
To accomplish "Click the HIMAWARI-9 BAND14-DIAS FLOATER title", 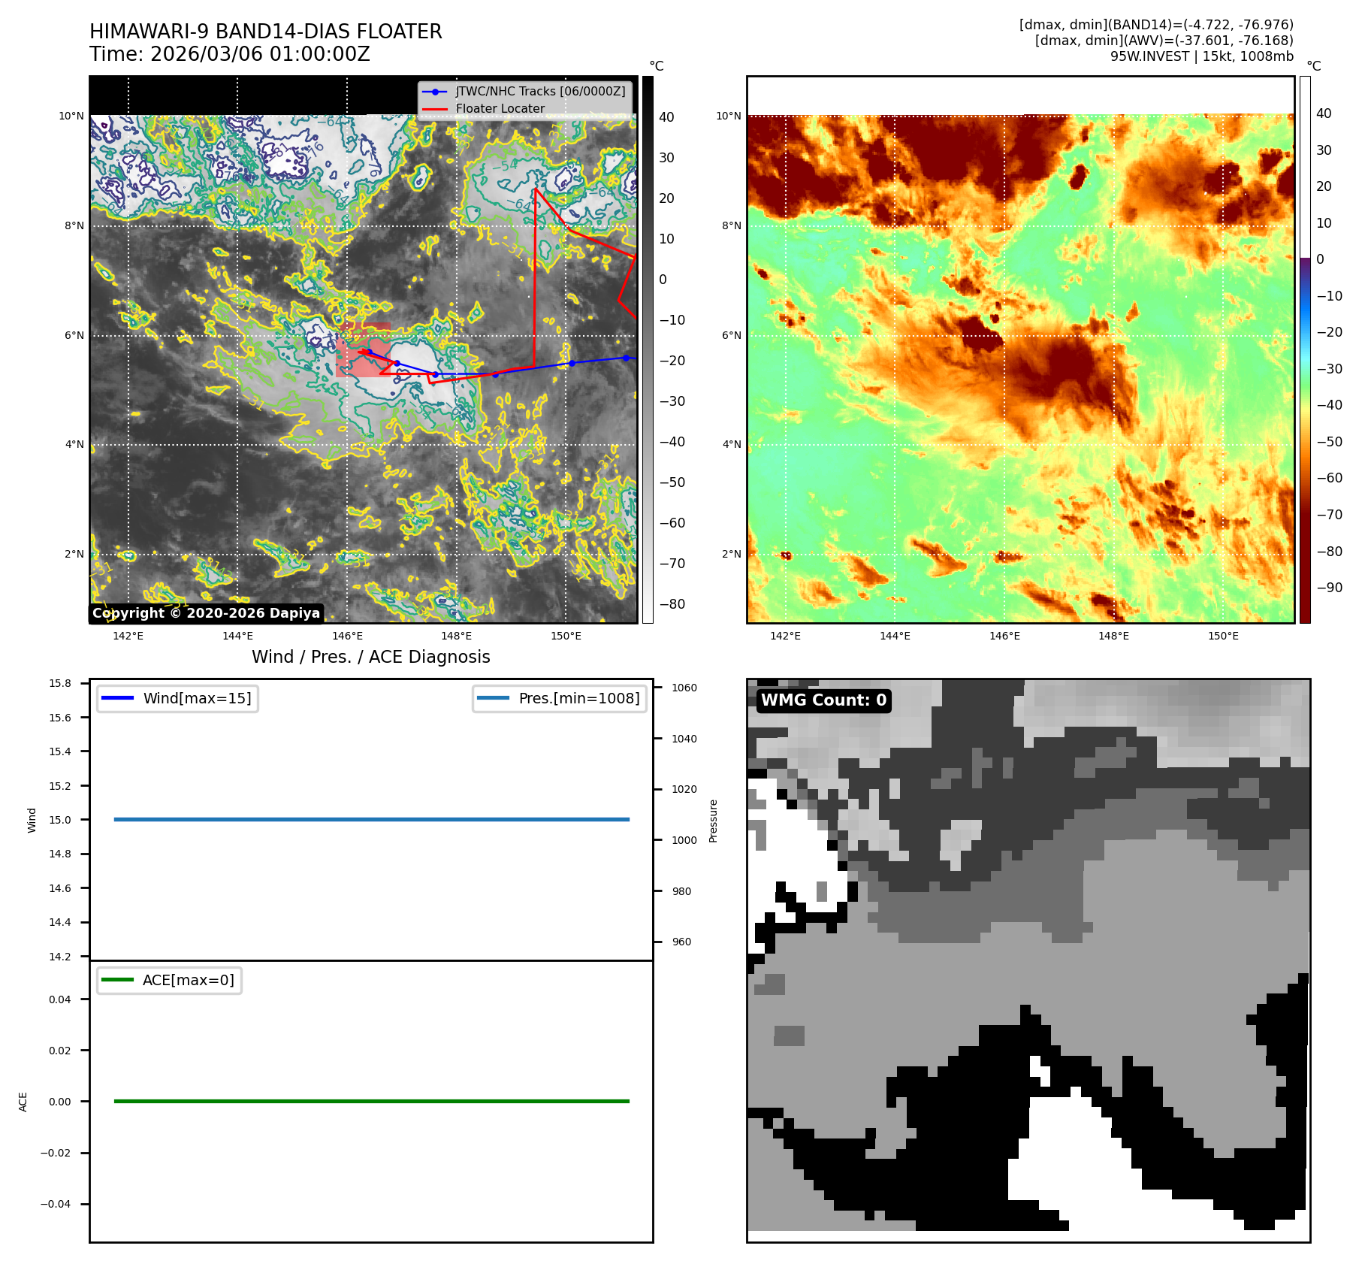I will [265, 32].
